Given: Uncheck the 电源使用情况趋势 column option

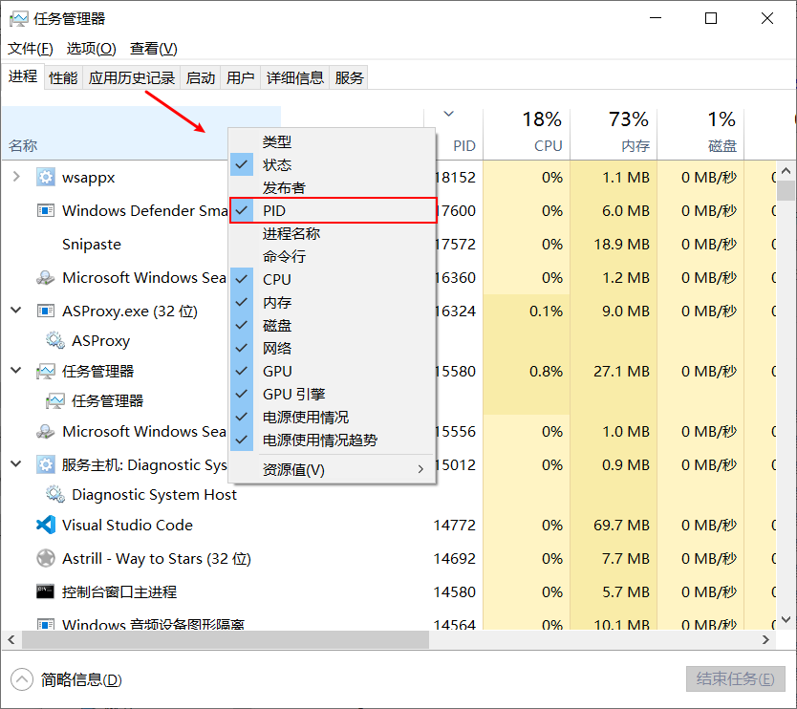Looking at the screenshot, I should [x=333, y=440].
